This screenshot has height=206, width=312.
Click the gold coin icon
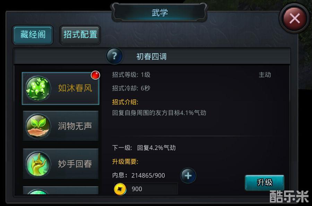[120, 189]
